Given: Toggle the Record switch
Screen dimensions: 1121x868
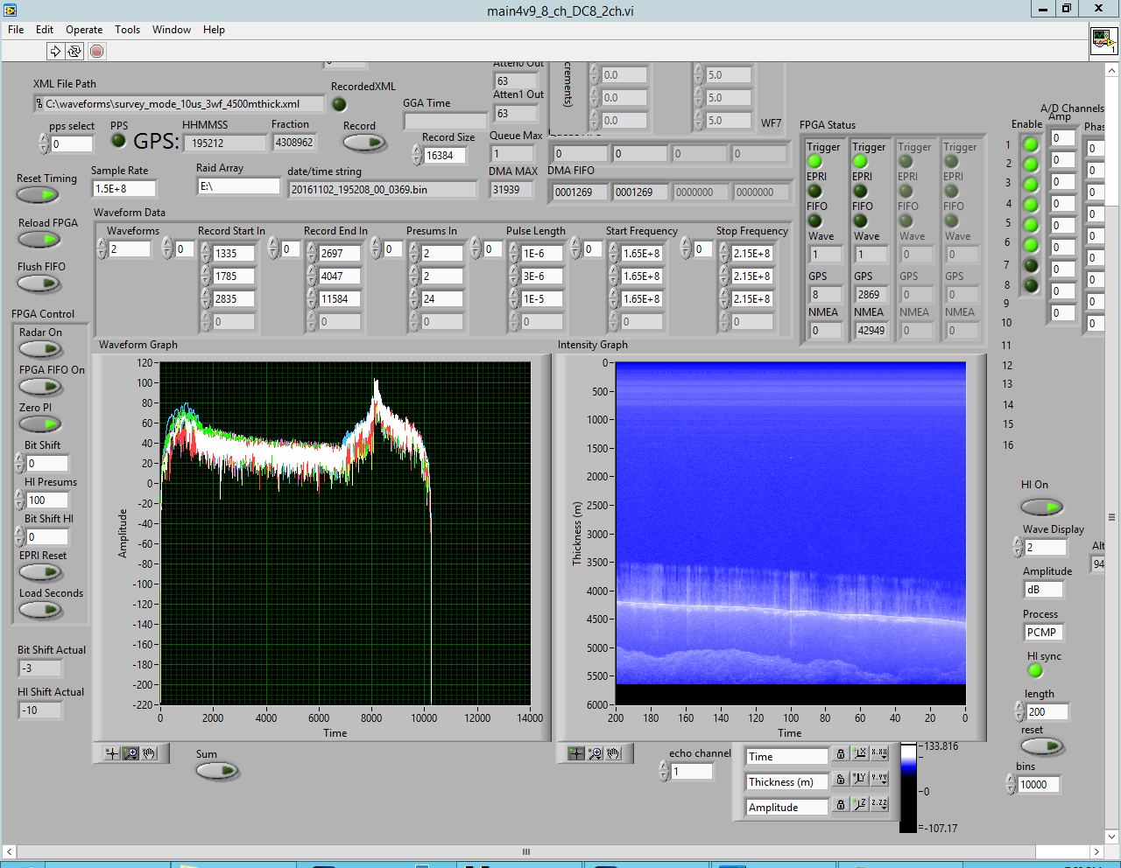Looking at the screenshot, I should (365, 142).
